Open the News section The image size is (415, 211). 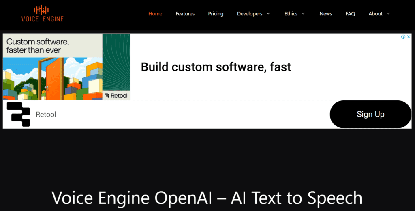coord(325,14)
